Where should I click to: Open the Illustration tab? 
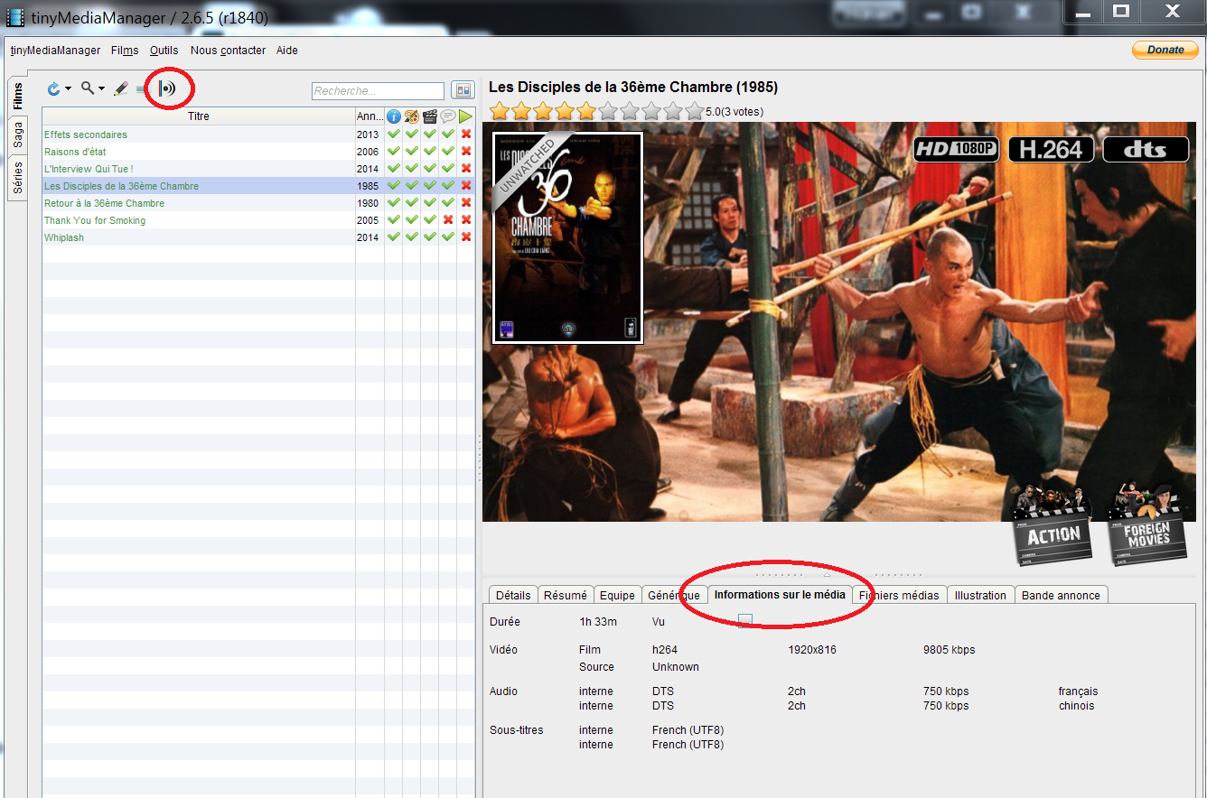coord(980,596)
